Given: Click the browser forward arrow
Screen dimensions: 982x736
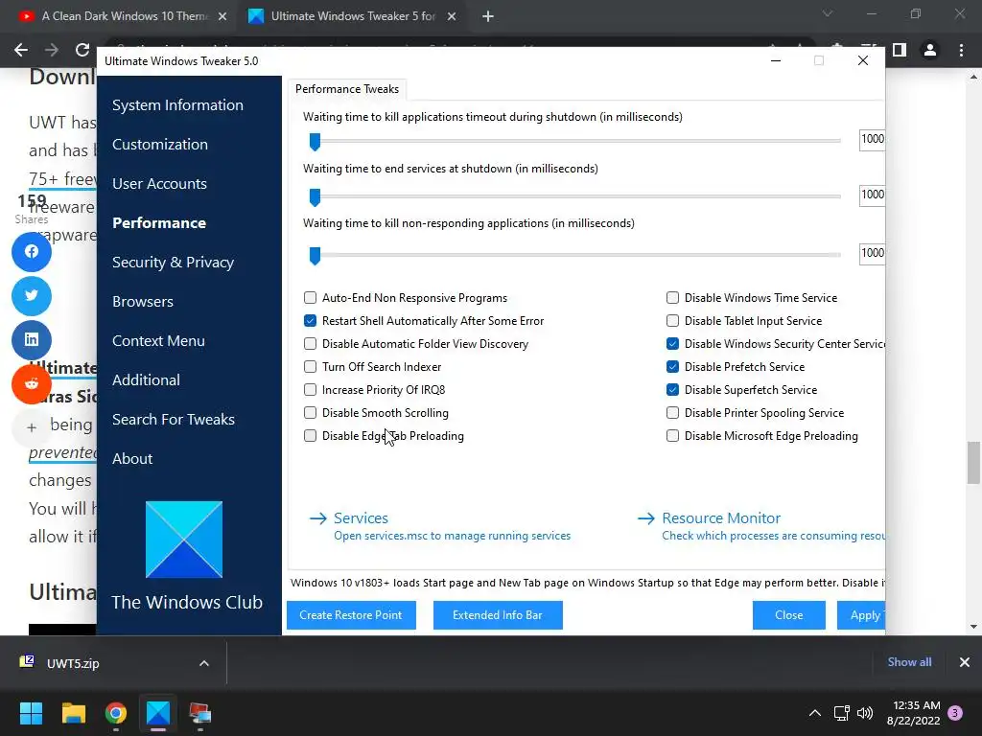Looking at the screenshot, I should point(52,50).
